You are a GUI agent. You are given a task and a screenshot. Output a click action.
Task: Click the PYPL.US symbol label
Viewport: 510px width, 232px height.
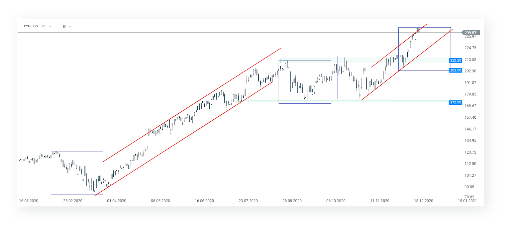(x=31, y=26)
